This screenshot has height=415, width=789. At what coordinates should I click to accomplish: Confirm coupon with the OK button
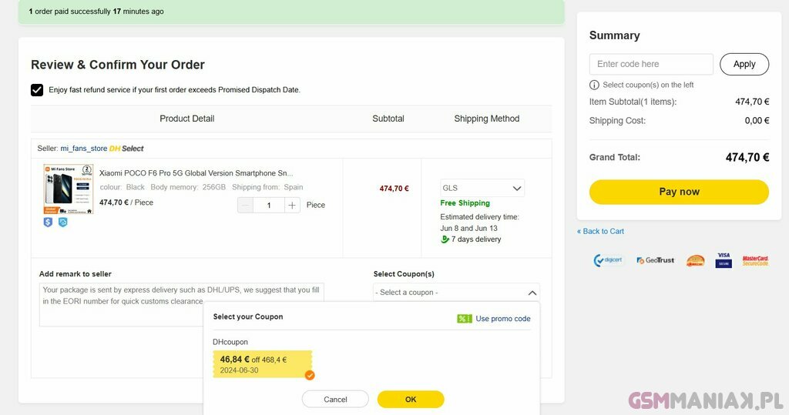411,400
